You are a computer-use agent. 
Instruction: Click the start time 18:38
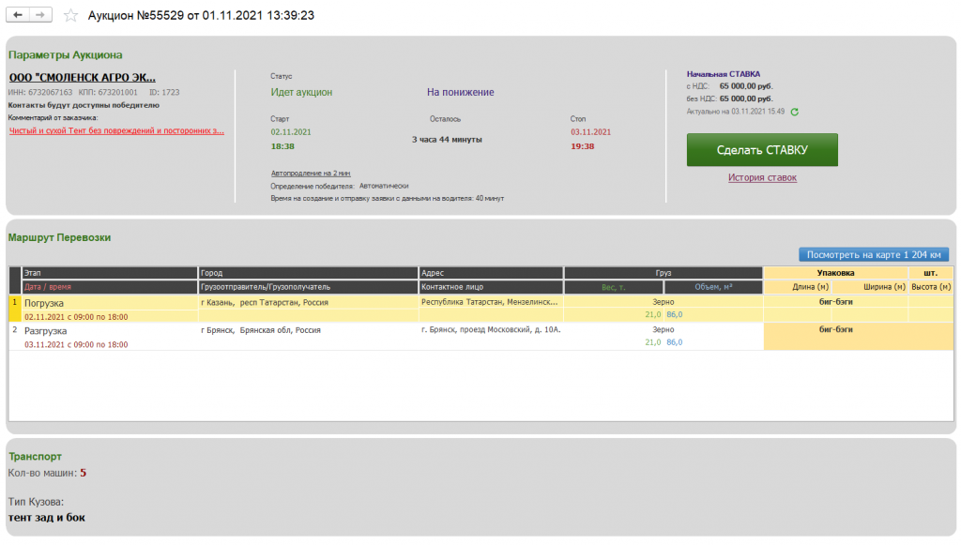click(x=282, y=146)
